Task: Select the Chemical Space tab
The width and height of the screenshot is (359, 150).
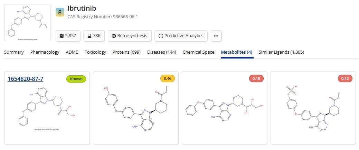Action: 198,52
